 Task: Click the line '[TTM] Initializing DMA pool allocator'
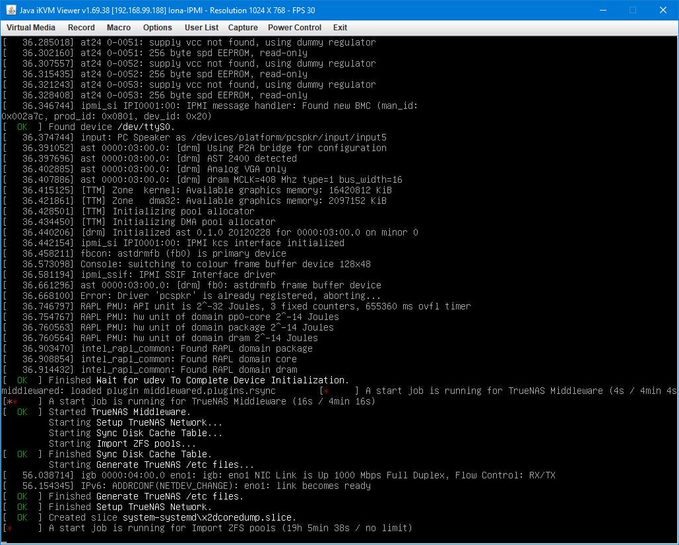178,222
